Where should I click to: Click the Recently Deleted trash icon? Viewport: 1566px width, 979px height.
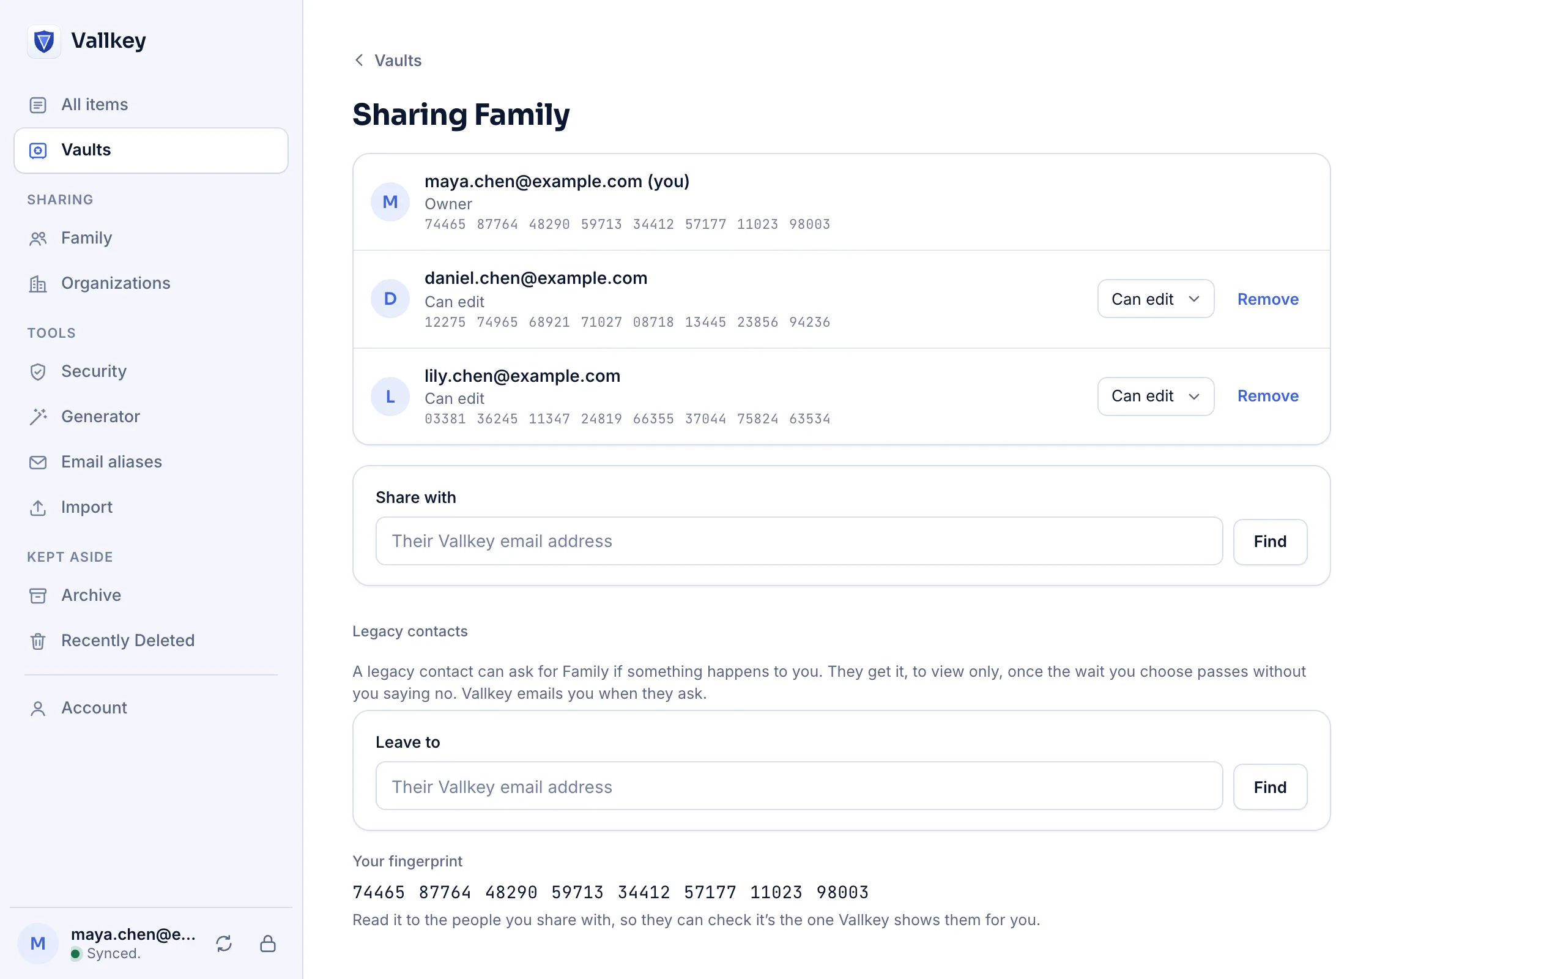point(38,641)
